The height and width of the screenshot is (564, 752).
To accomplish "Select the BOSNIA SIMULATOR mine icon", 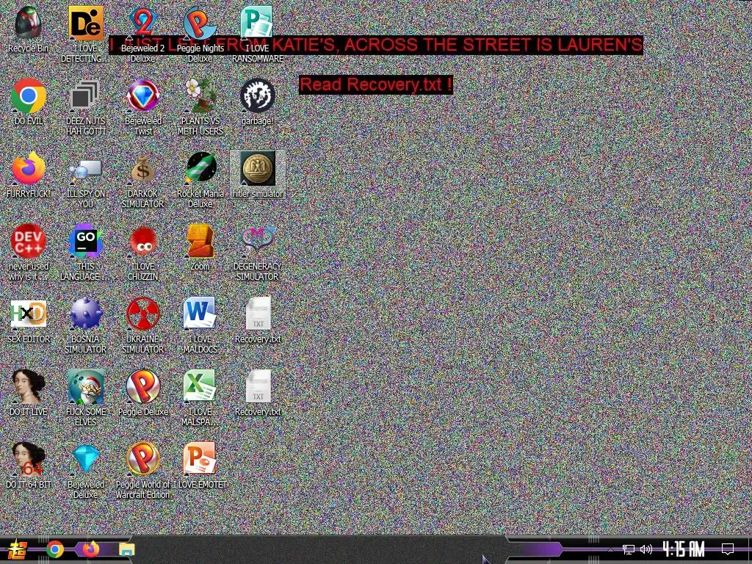I will (x=85, y=314).
